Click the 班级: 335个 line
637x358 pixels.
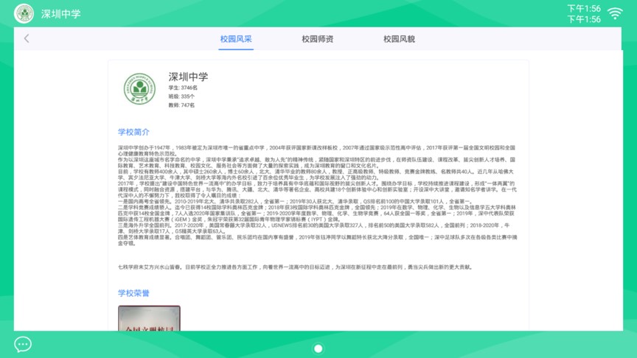[181, 96]
